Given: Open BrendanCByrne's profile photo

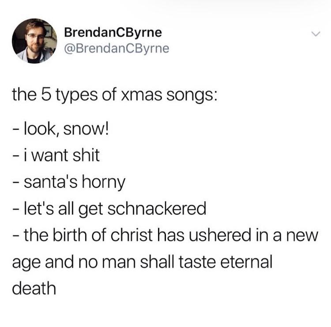Looking at the screenshot, I should coord(34,41).
